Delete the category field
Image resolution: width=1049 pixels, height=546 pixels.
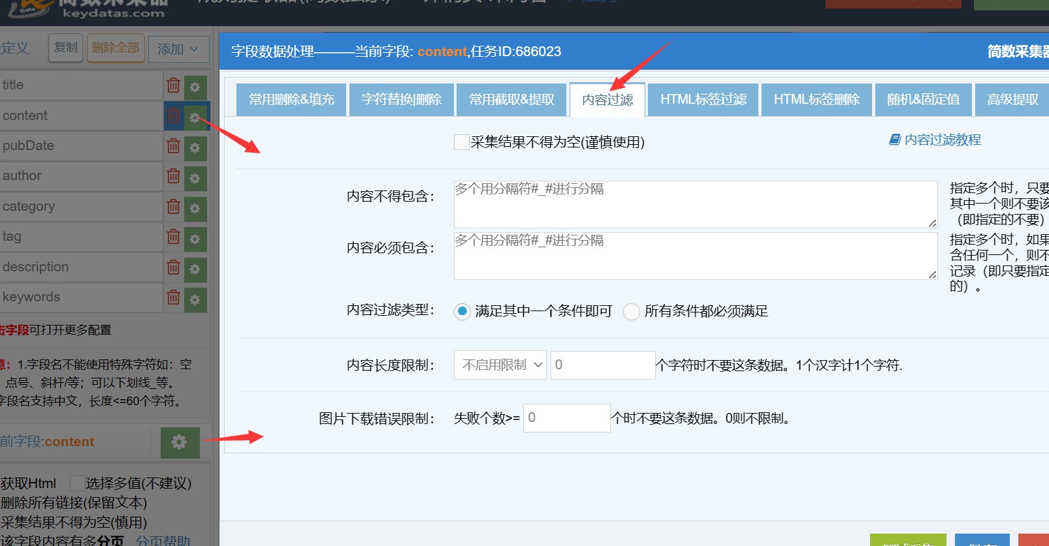173,206
